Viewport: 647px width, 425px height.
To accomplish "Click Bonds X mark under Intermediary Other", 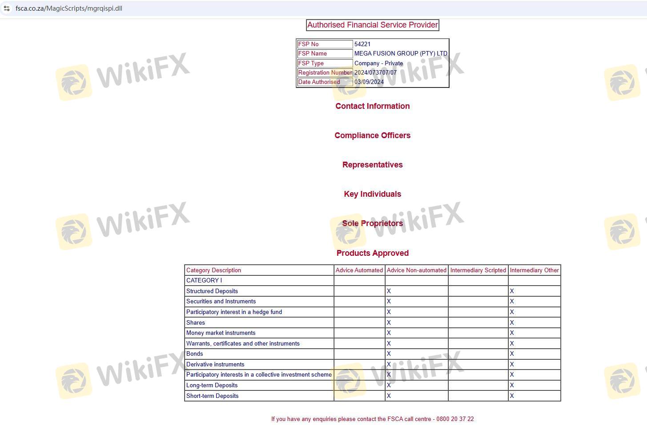I will click(x=512, y=354).
